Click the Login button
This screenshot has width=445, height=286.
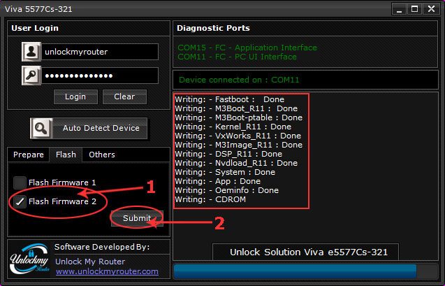click(x=75, y=96)
